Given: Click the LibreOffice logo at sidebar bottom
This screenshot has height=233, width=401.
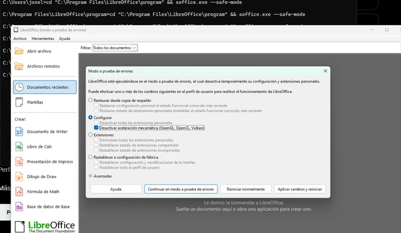Looking at the screenshot, I should tap(45, 227).
